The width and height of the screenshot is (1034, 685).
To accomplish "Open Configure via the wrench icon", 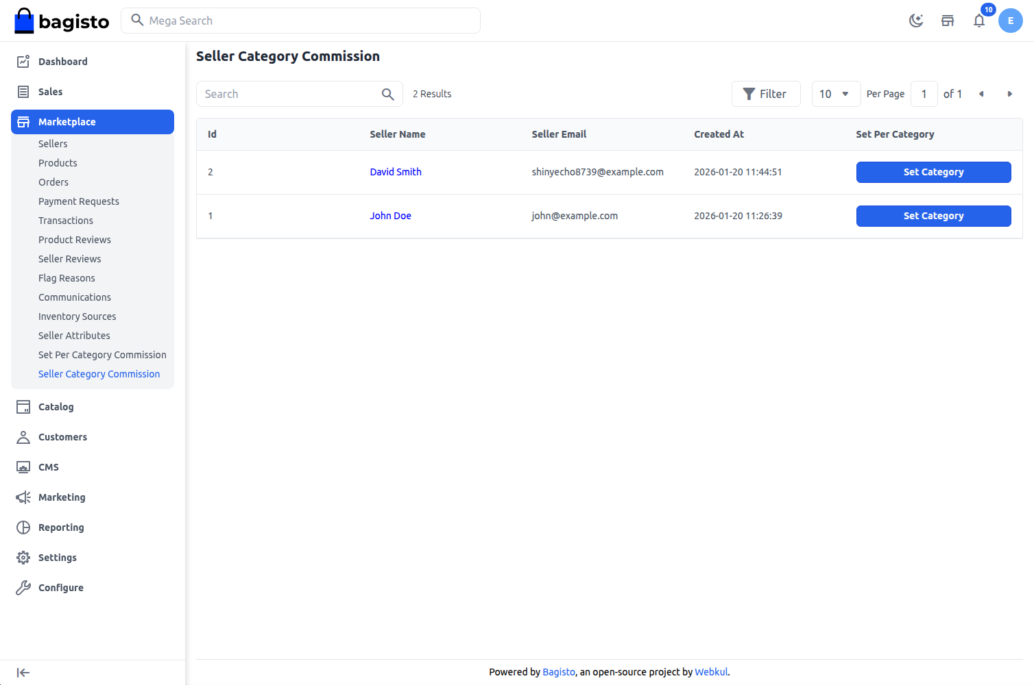I will [23, 587].
